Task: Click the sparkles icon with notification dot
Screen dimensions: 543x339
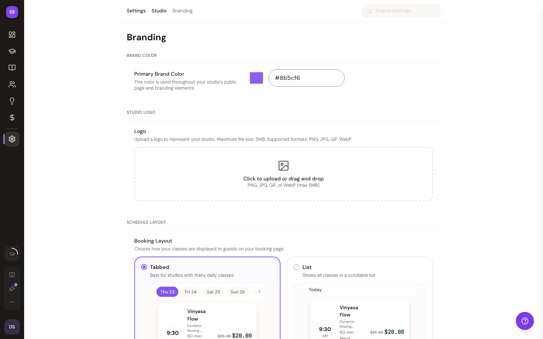Action: click(12, 289)
